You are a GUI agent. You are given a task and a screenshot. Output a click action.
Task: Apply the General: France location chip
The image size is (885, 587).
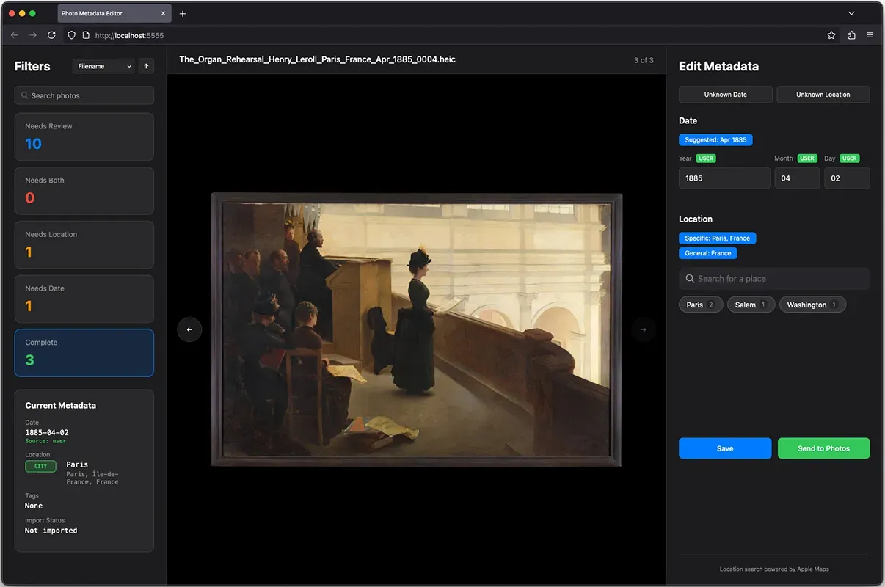click(x=707, y=253)
